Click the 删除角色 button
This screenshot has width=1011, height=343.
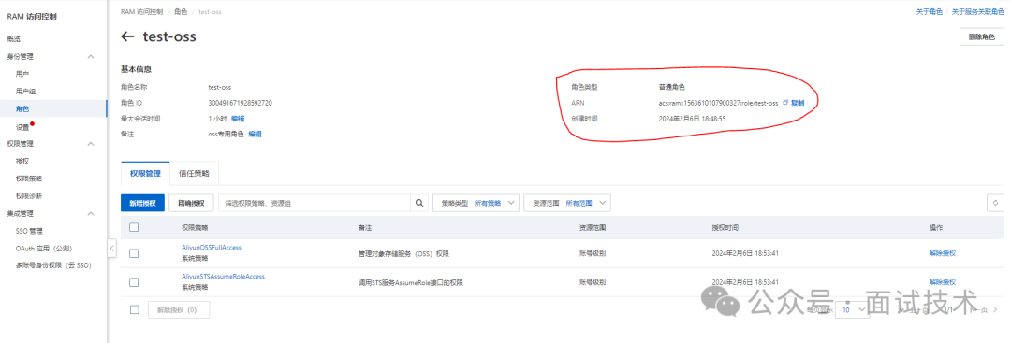tap(982, 37)
